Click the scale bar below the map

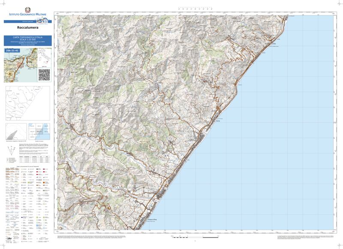[202, 236]
